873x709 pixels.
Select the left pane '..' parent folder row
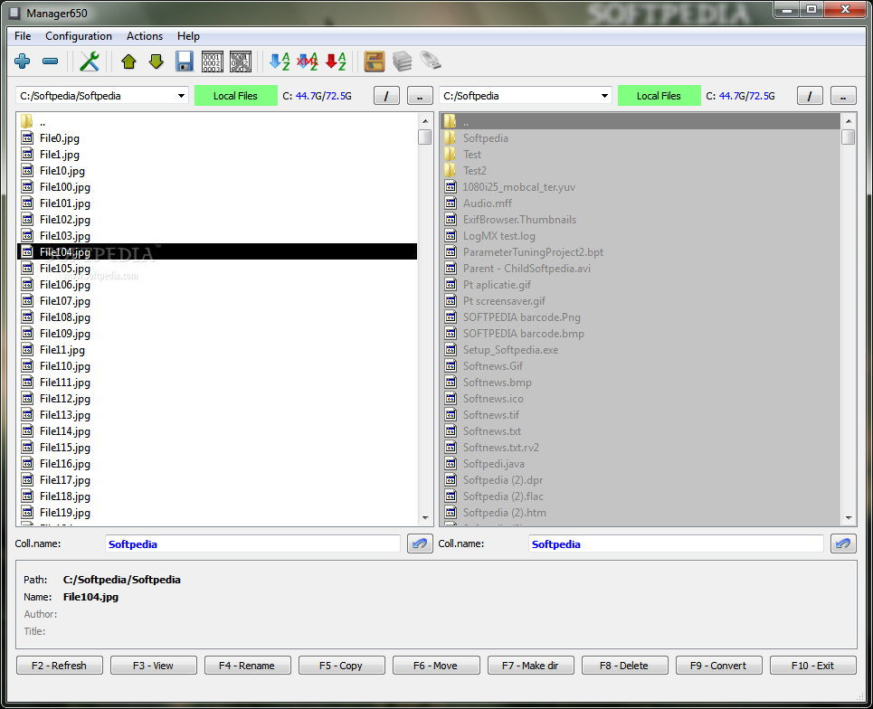click(217, 122)
